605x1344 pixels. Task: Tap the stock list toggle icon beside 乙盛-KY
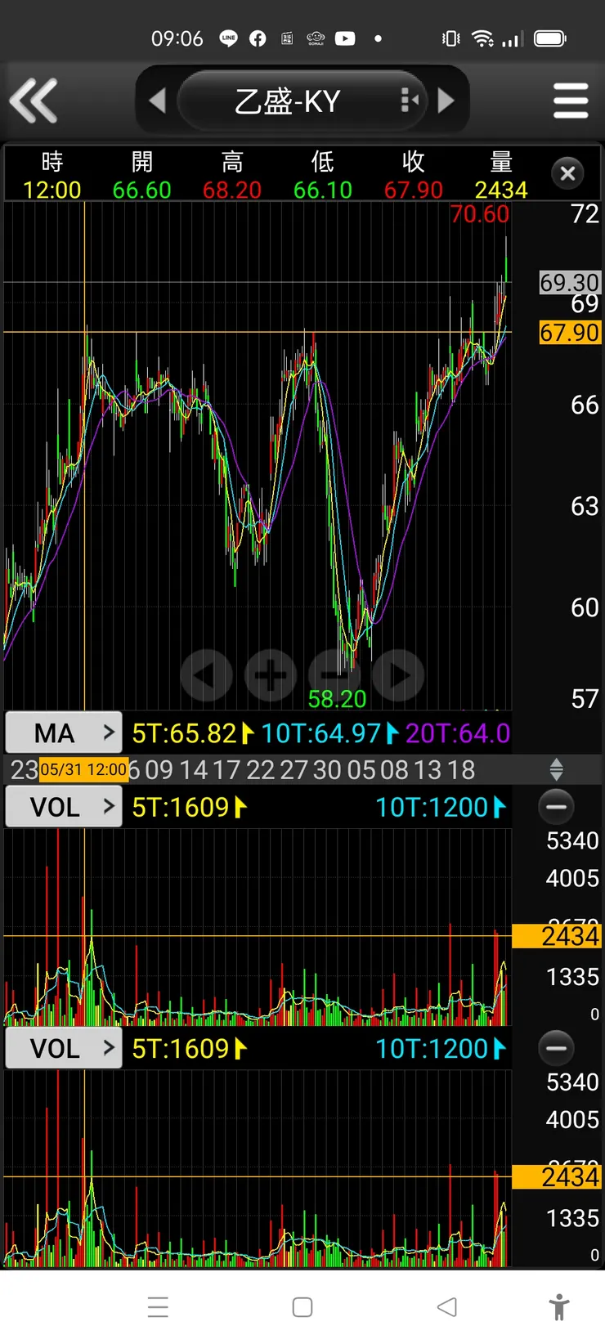tap(410, 101)
